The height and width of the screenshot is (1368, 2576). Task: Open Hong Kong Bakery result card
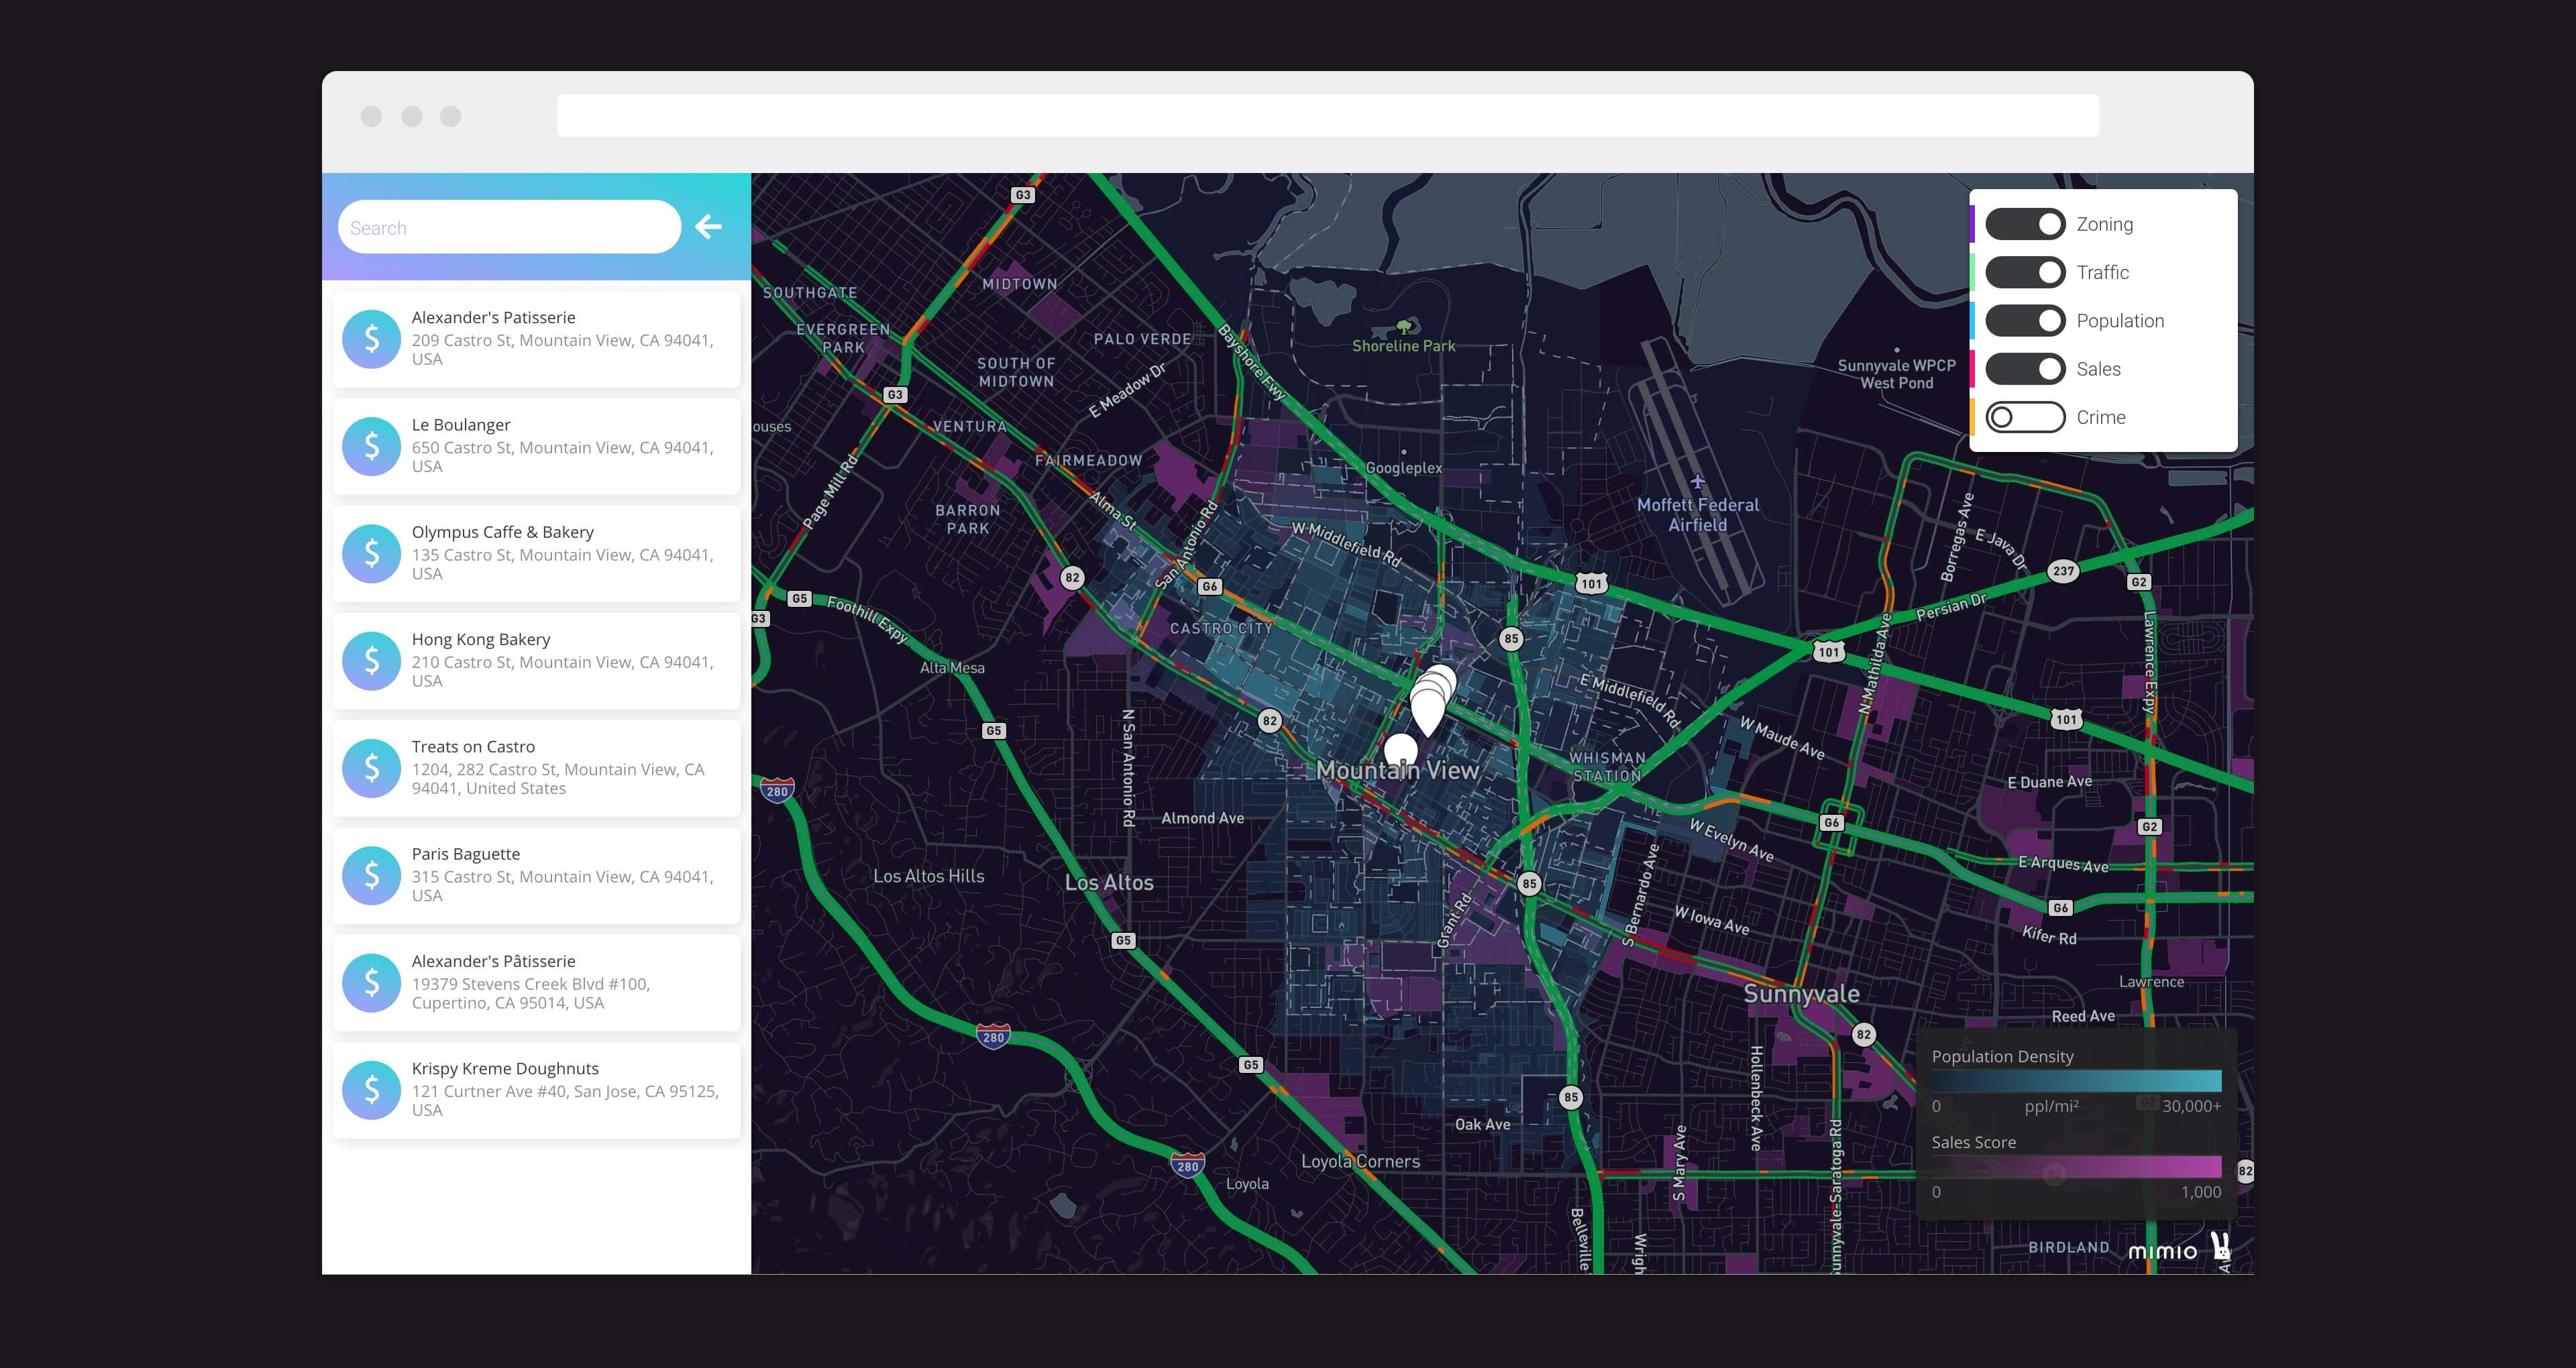point(536,660)
